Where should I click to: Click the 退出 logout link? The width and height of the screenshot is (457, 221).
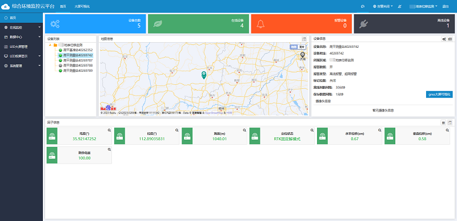[446, 6]
